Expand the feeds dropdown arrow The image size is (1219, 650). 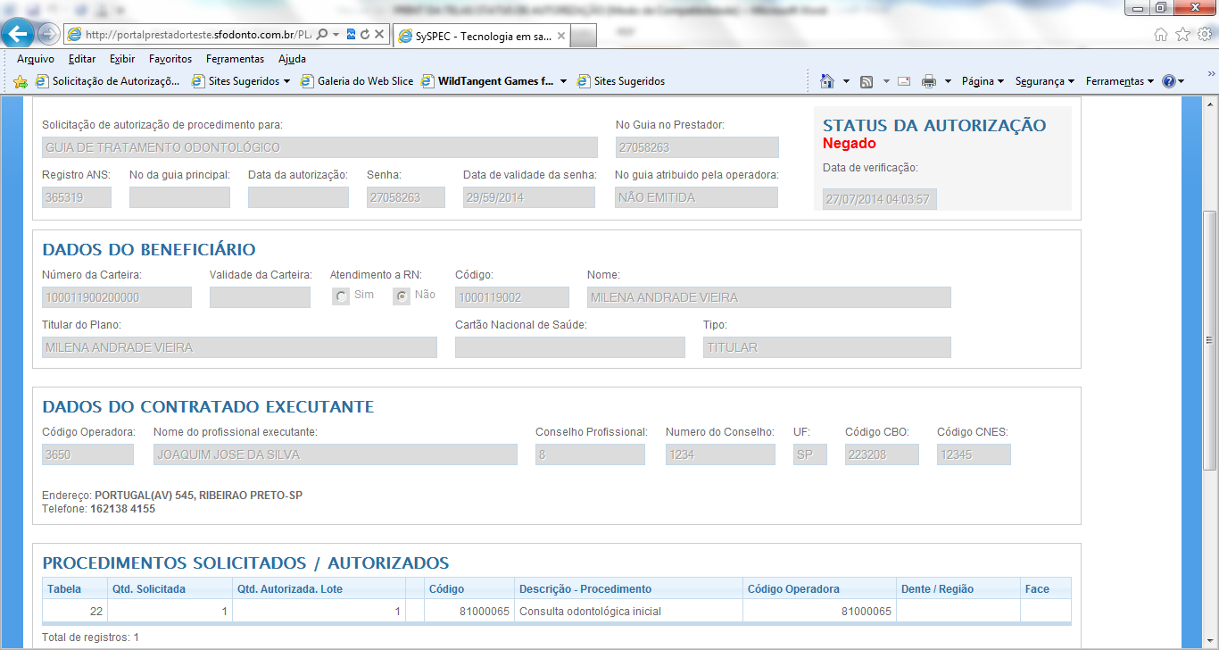coord(886,81)
